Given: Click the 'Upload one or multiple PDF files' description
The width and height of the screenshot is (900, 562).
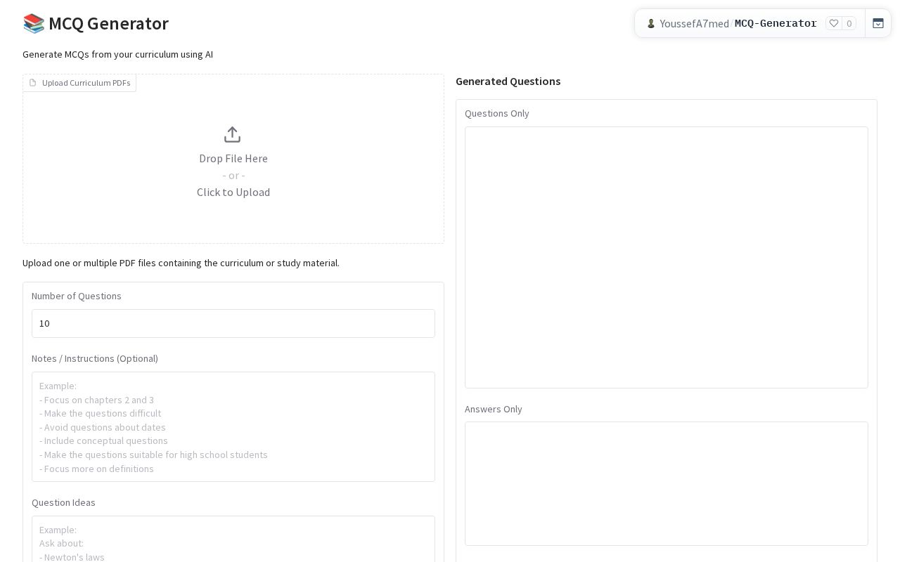Looking at the screenshot, I should 181,263.
